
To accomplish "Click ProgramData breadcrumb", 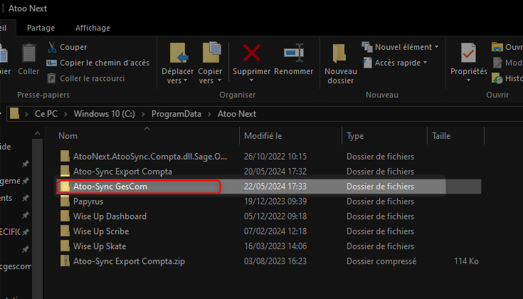I will point(176,114).
